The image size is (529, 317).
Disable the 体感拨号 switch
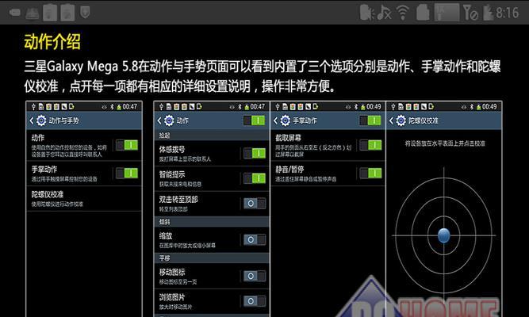255,153
